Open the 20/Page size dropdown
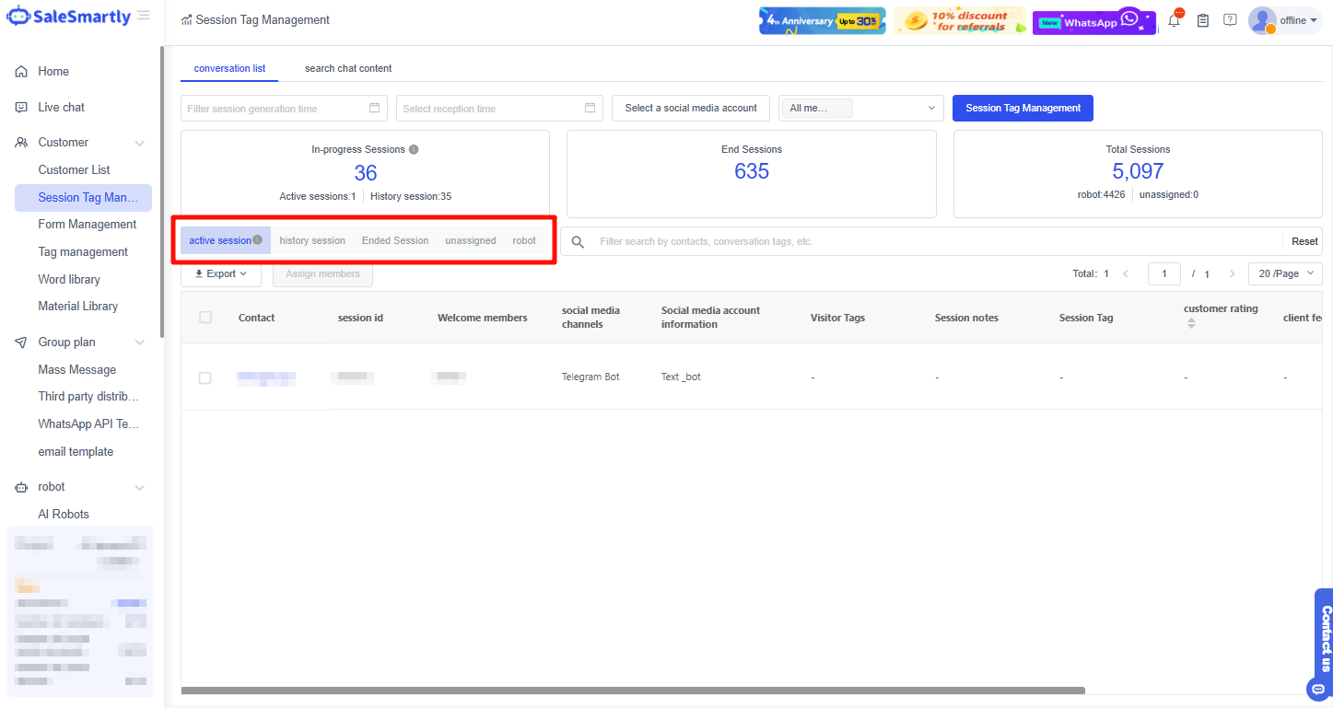Image resolution: width=1333 pixels, height=708 pixels. 1284,273
